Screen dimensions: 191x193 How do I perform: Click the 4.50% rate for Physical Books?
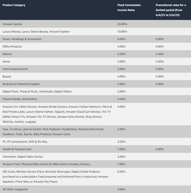pos(121,99)
